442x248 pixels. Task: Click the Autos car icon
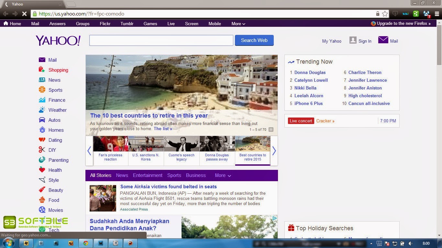coord(42,120)
